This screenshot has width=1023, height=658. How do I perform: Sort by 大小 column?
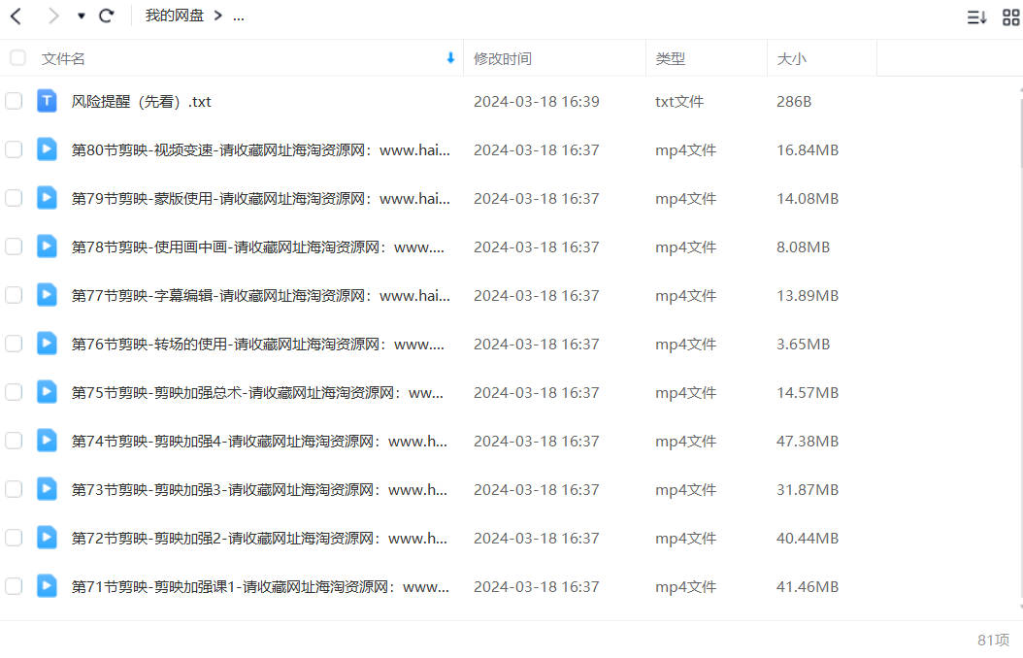(x=791, y=58)
